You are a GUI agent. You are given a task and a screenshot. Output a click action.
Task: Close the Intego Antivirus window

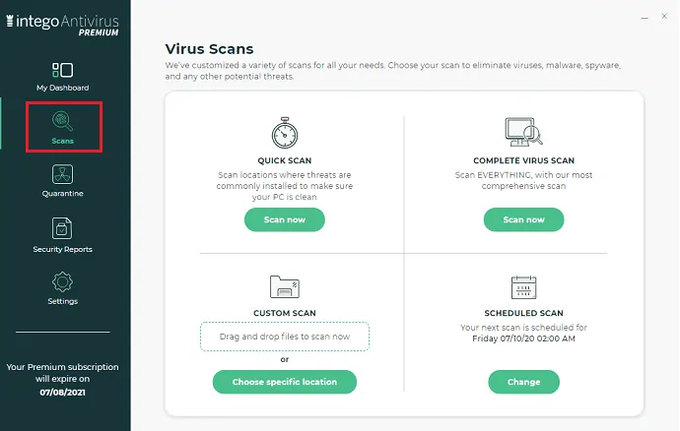(x=664, y=16)
